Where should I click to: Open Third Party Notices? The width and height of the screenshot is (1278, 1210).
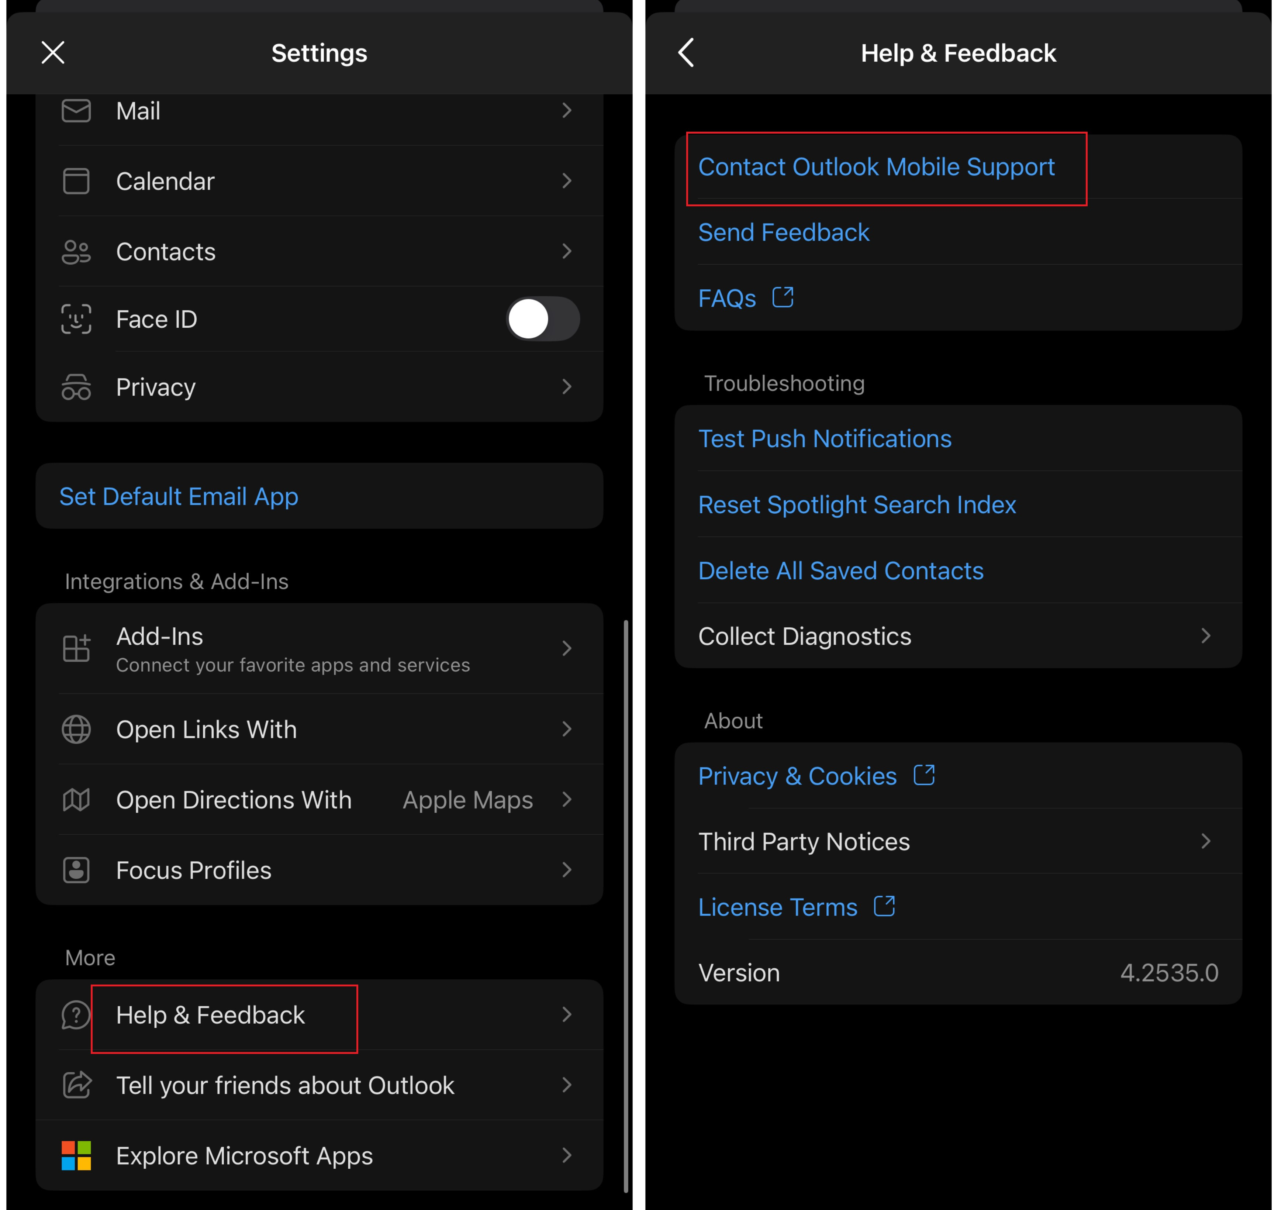pos(958,841)
